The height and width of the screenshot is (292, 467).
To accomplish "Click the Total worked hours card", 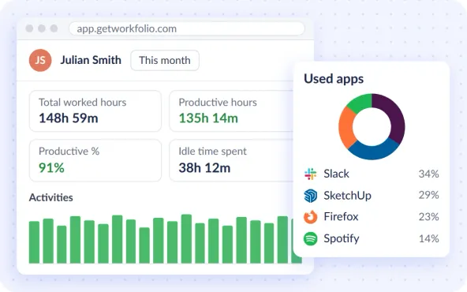I will 95,111.
